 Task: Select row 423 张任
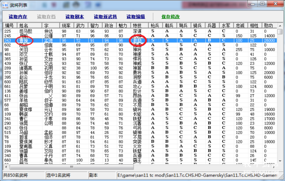[x=140, y=128]
